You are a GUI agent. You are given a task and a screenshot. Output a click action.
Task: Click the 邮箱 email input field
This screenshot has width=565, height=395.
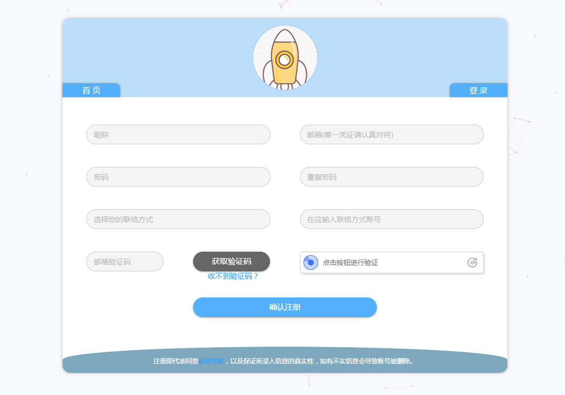(392, 134)
